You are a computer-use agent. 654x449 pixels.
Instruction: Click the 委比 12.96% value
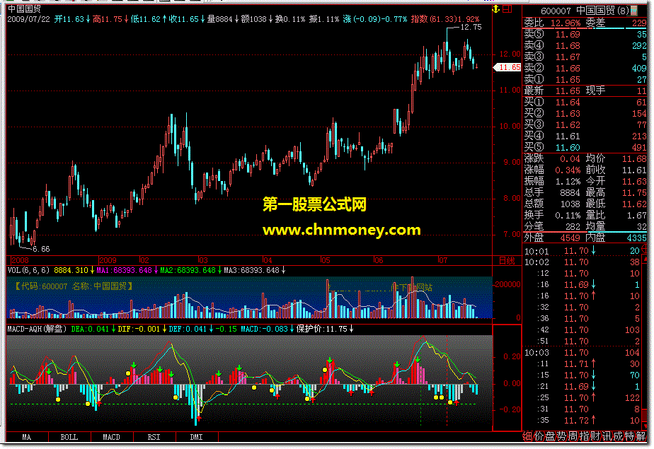pos(565,23)
